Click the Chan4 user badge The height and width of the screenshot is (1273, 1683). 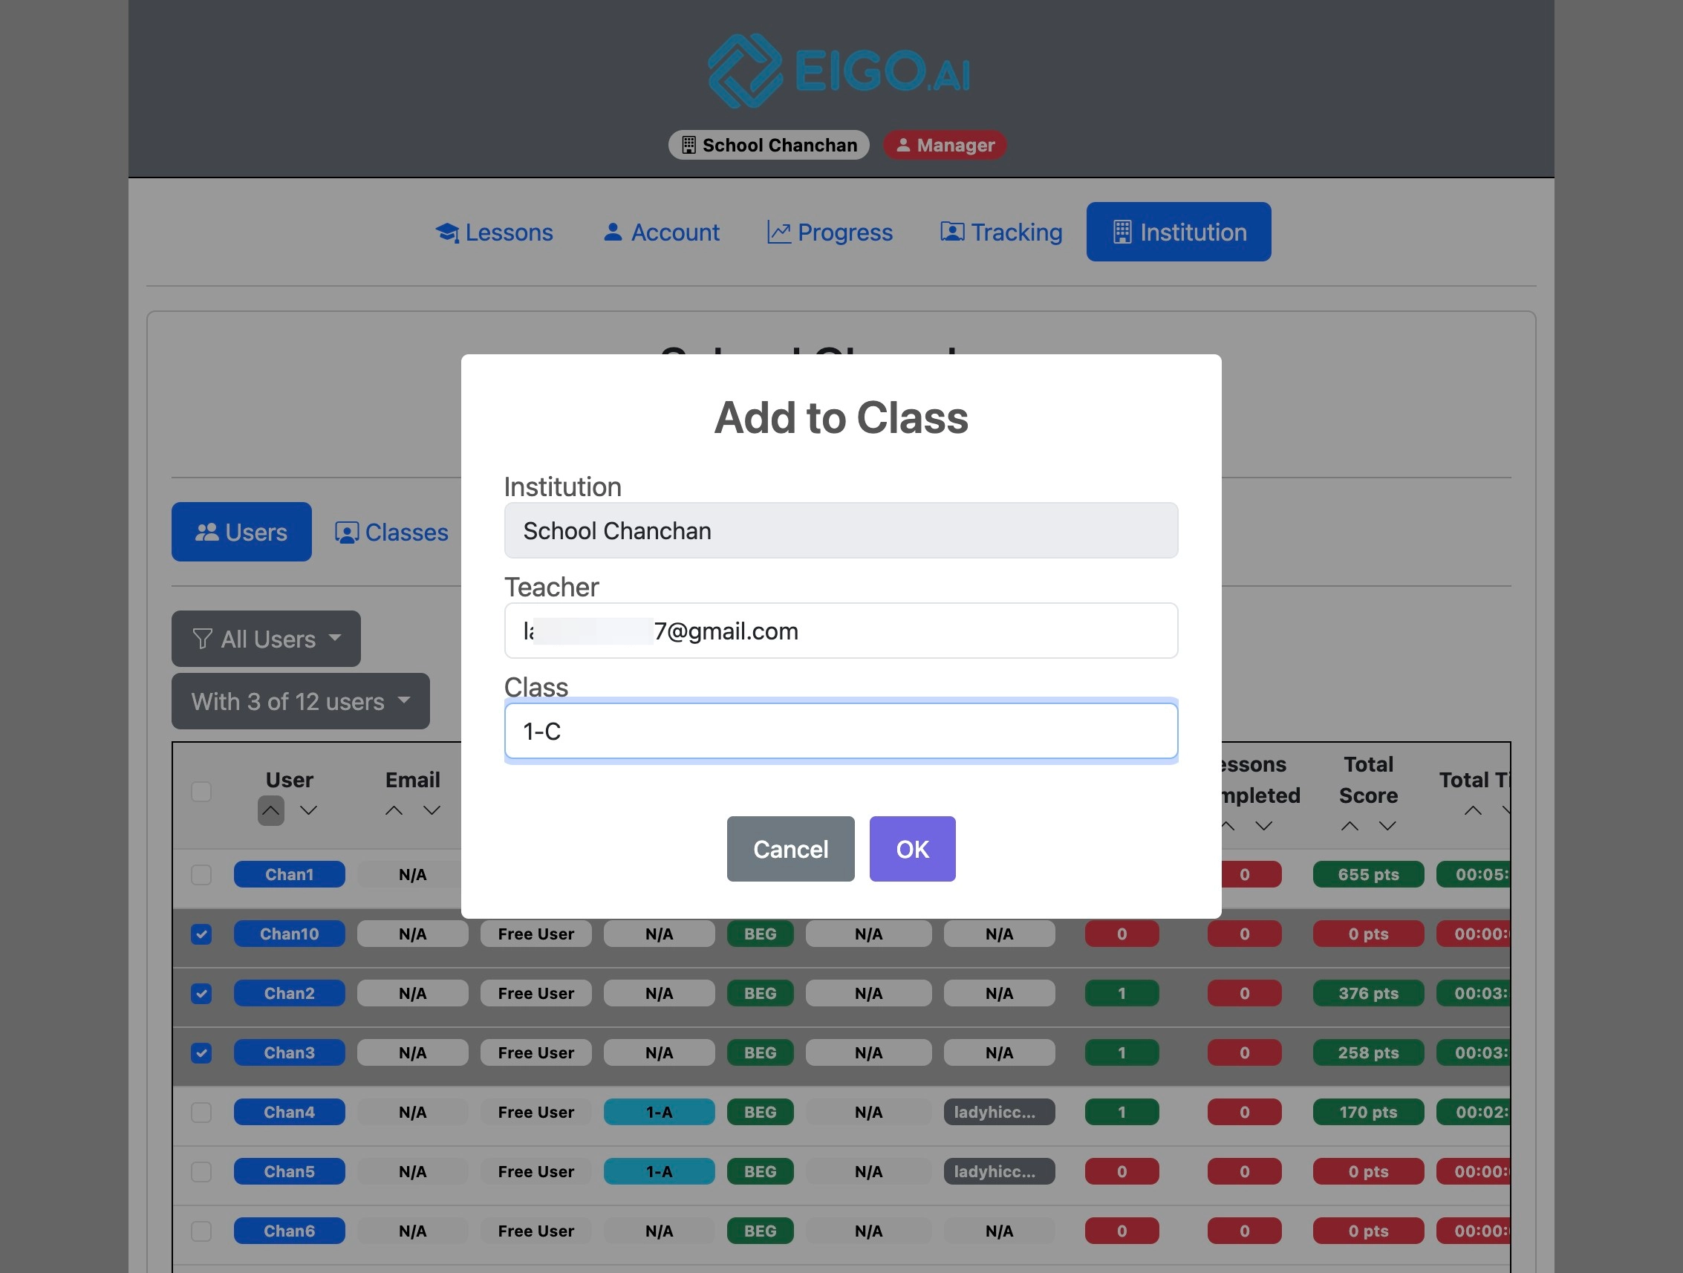tap(289, 1113)
